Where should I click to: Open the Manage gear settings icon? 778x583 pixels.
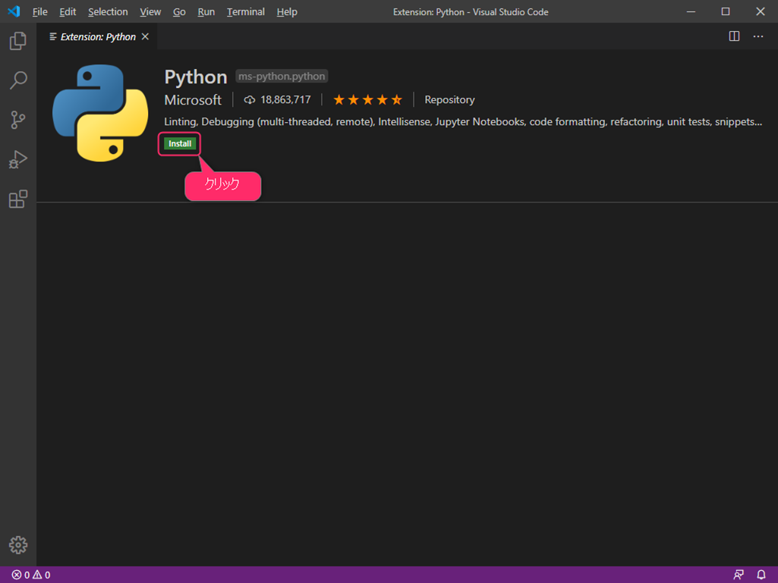tap(18, 545)
